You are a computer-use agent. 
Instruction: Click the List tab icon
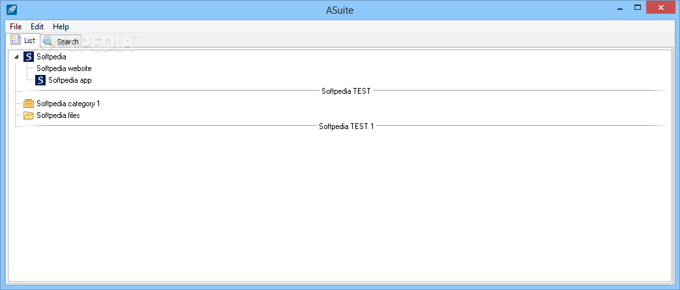pos(16,40)
